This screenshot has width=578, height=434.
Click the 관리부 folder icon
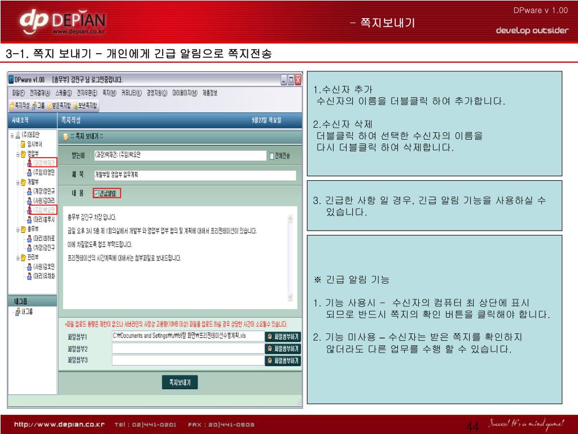tap(23, 257)
